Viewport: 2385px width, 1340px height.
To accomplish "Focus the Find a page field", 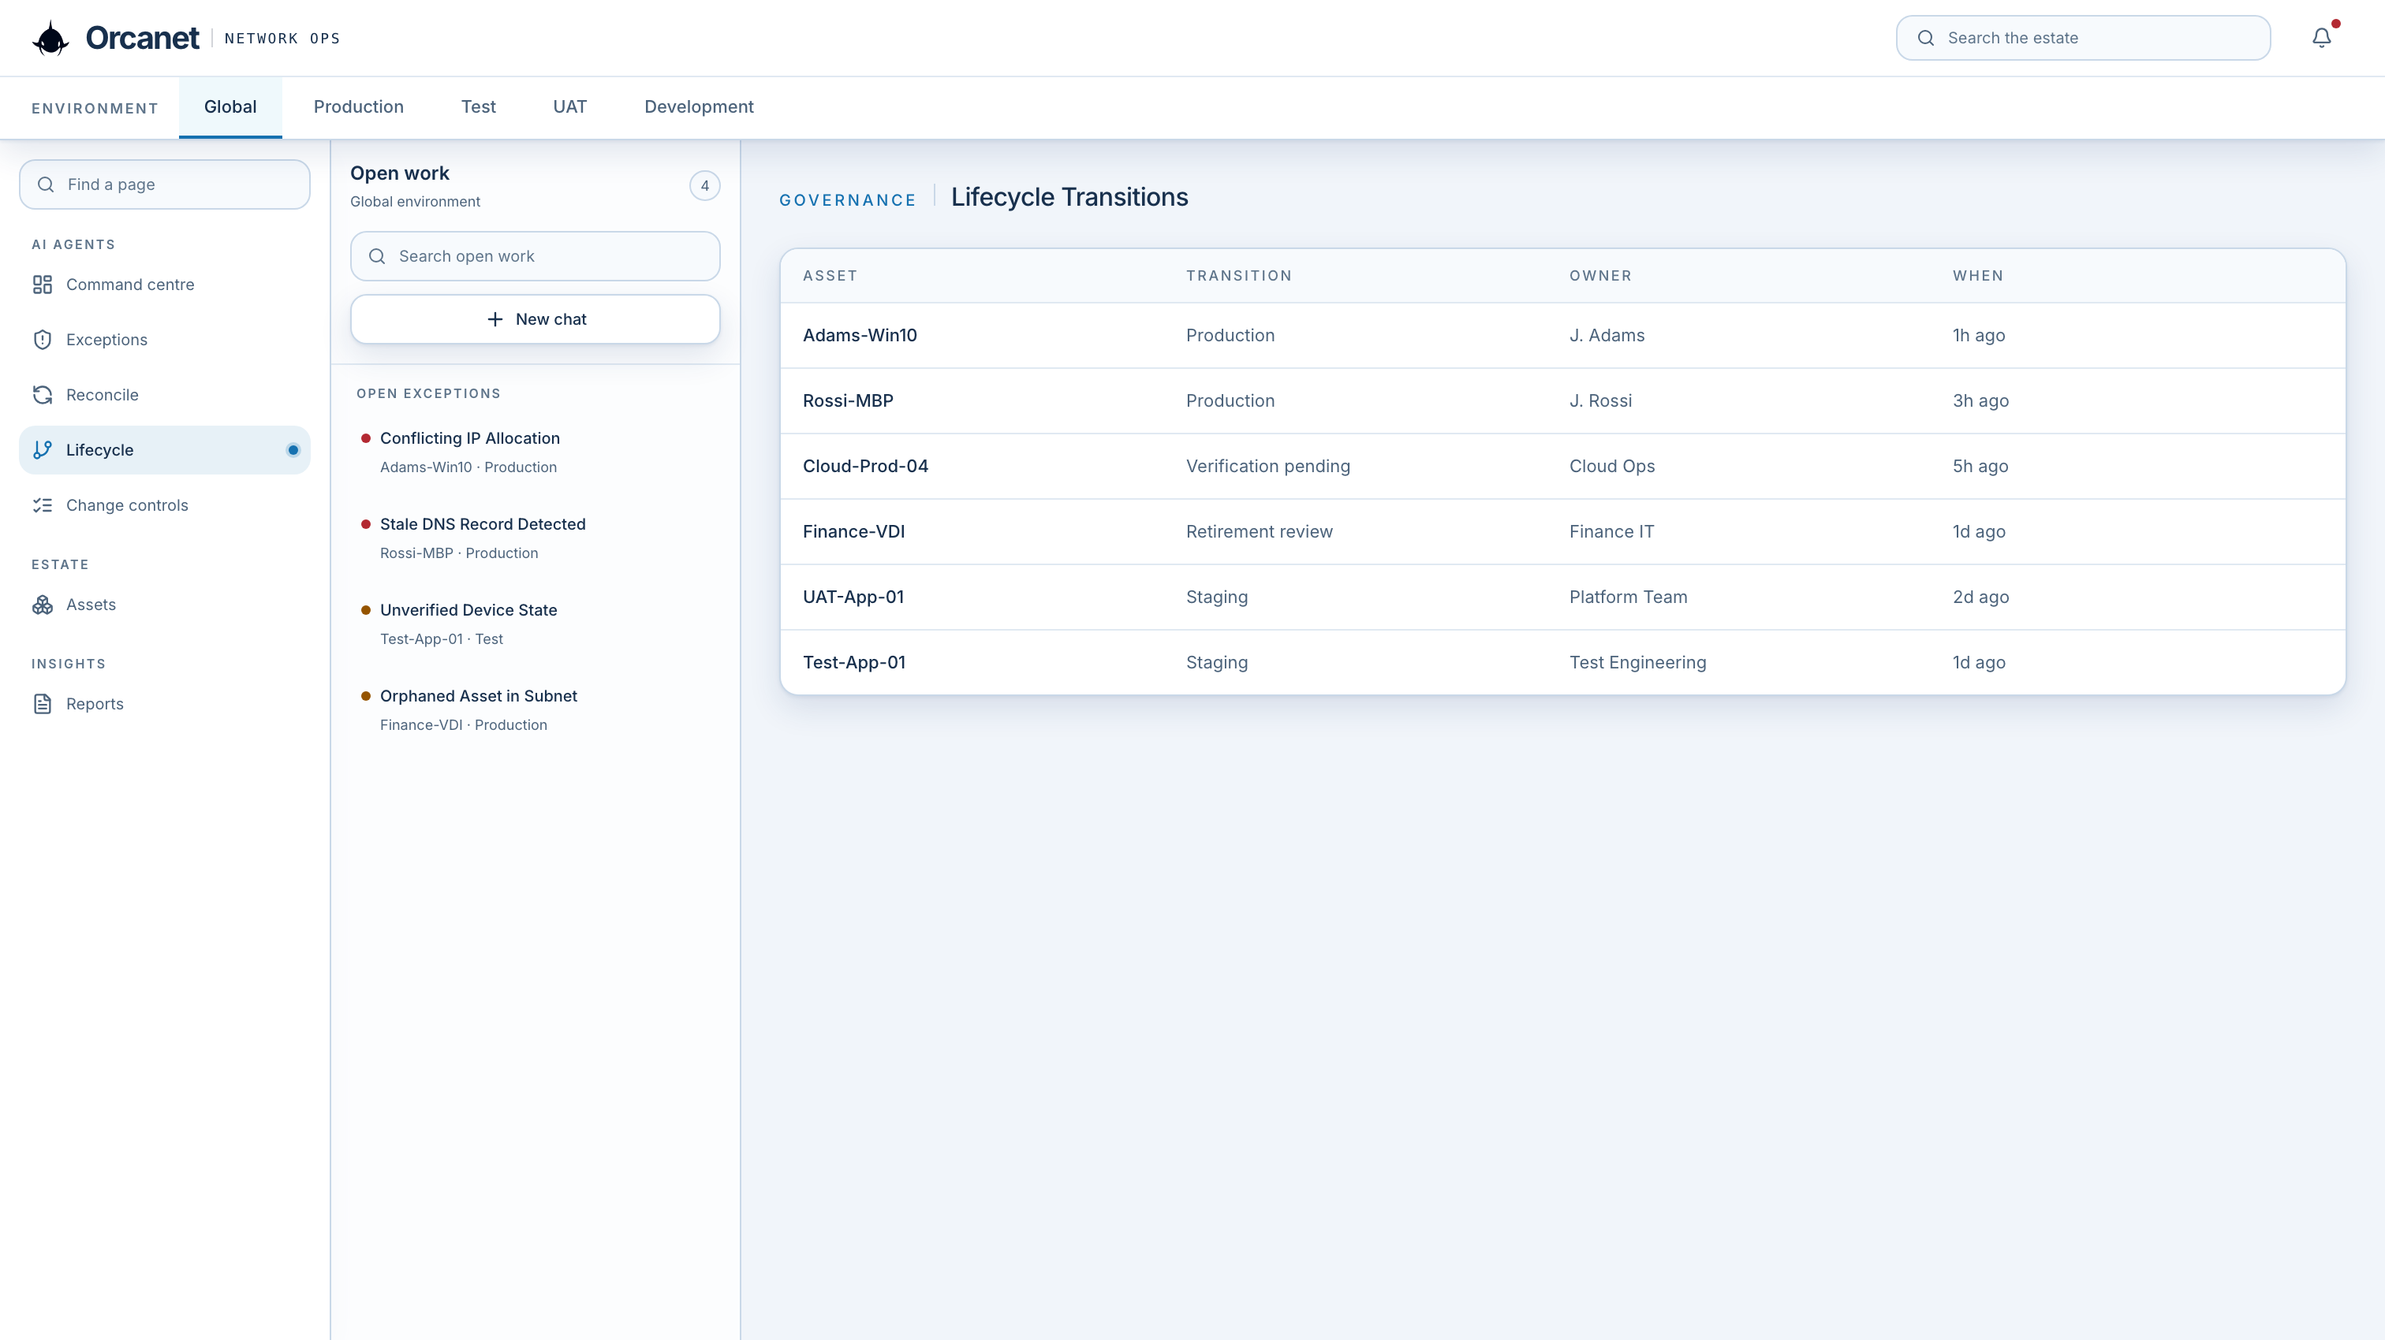I will 165,184.
